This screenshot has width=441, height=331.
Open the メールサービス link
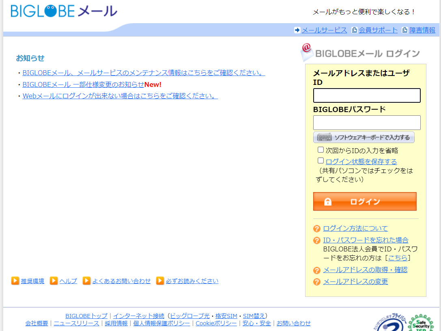324,30
